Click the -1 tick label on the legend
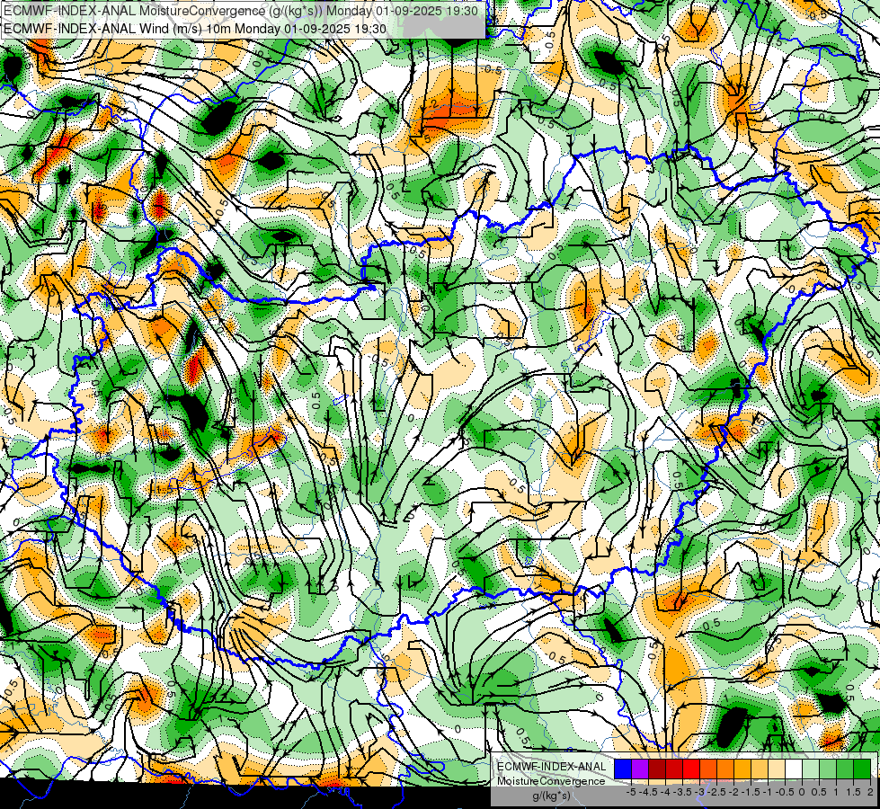880x809 pixels. tap(768, 792)
